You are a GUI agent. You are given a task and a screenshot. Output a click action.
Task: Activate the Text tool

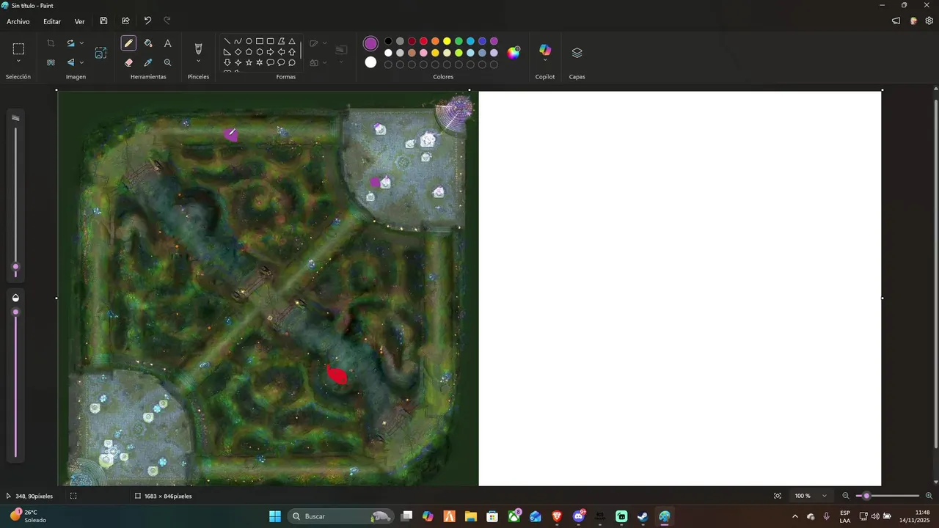click(167, 43)
